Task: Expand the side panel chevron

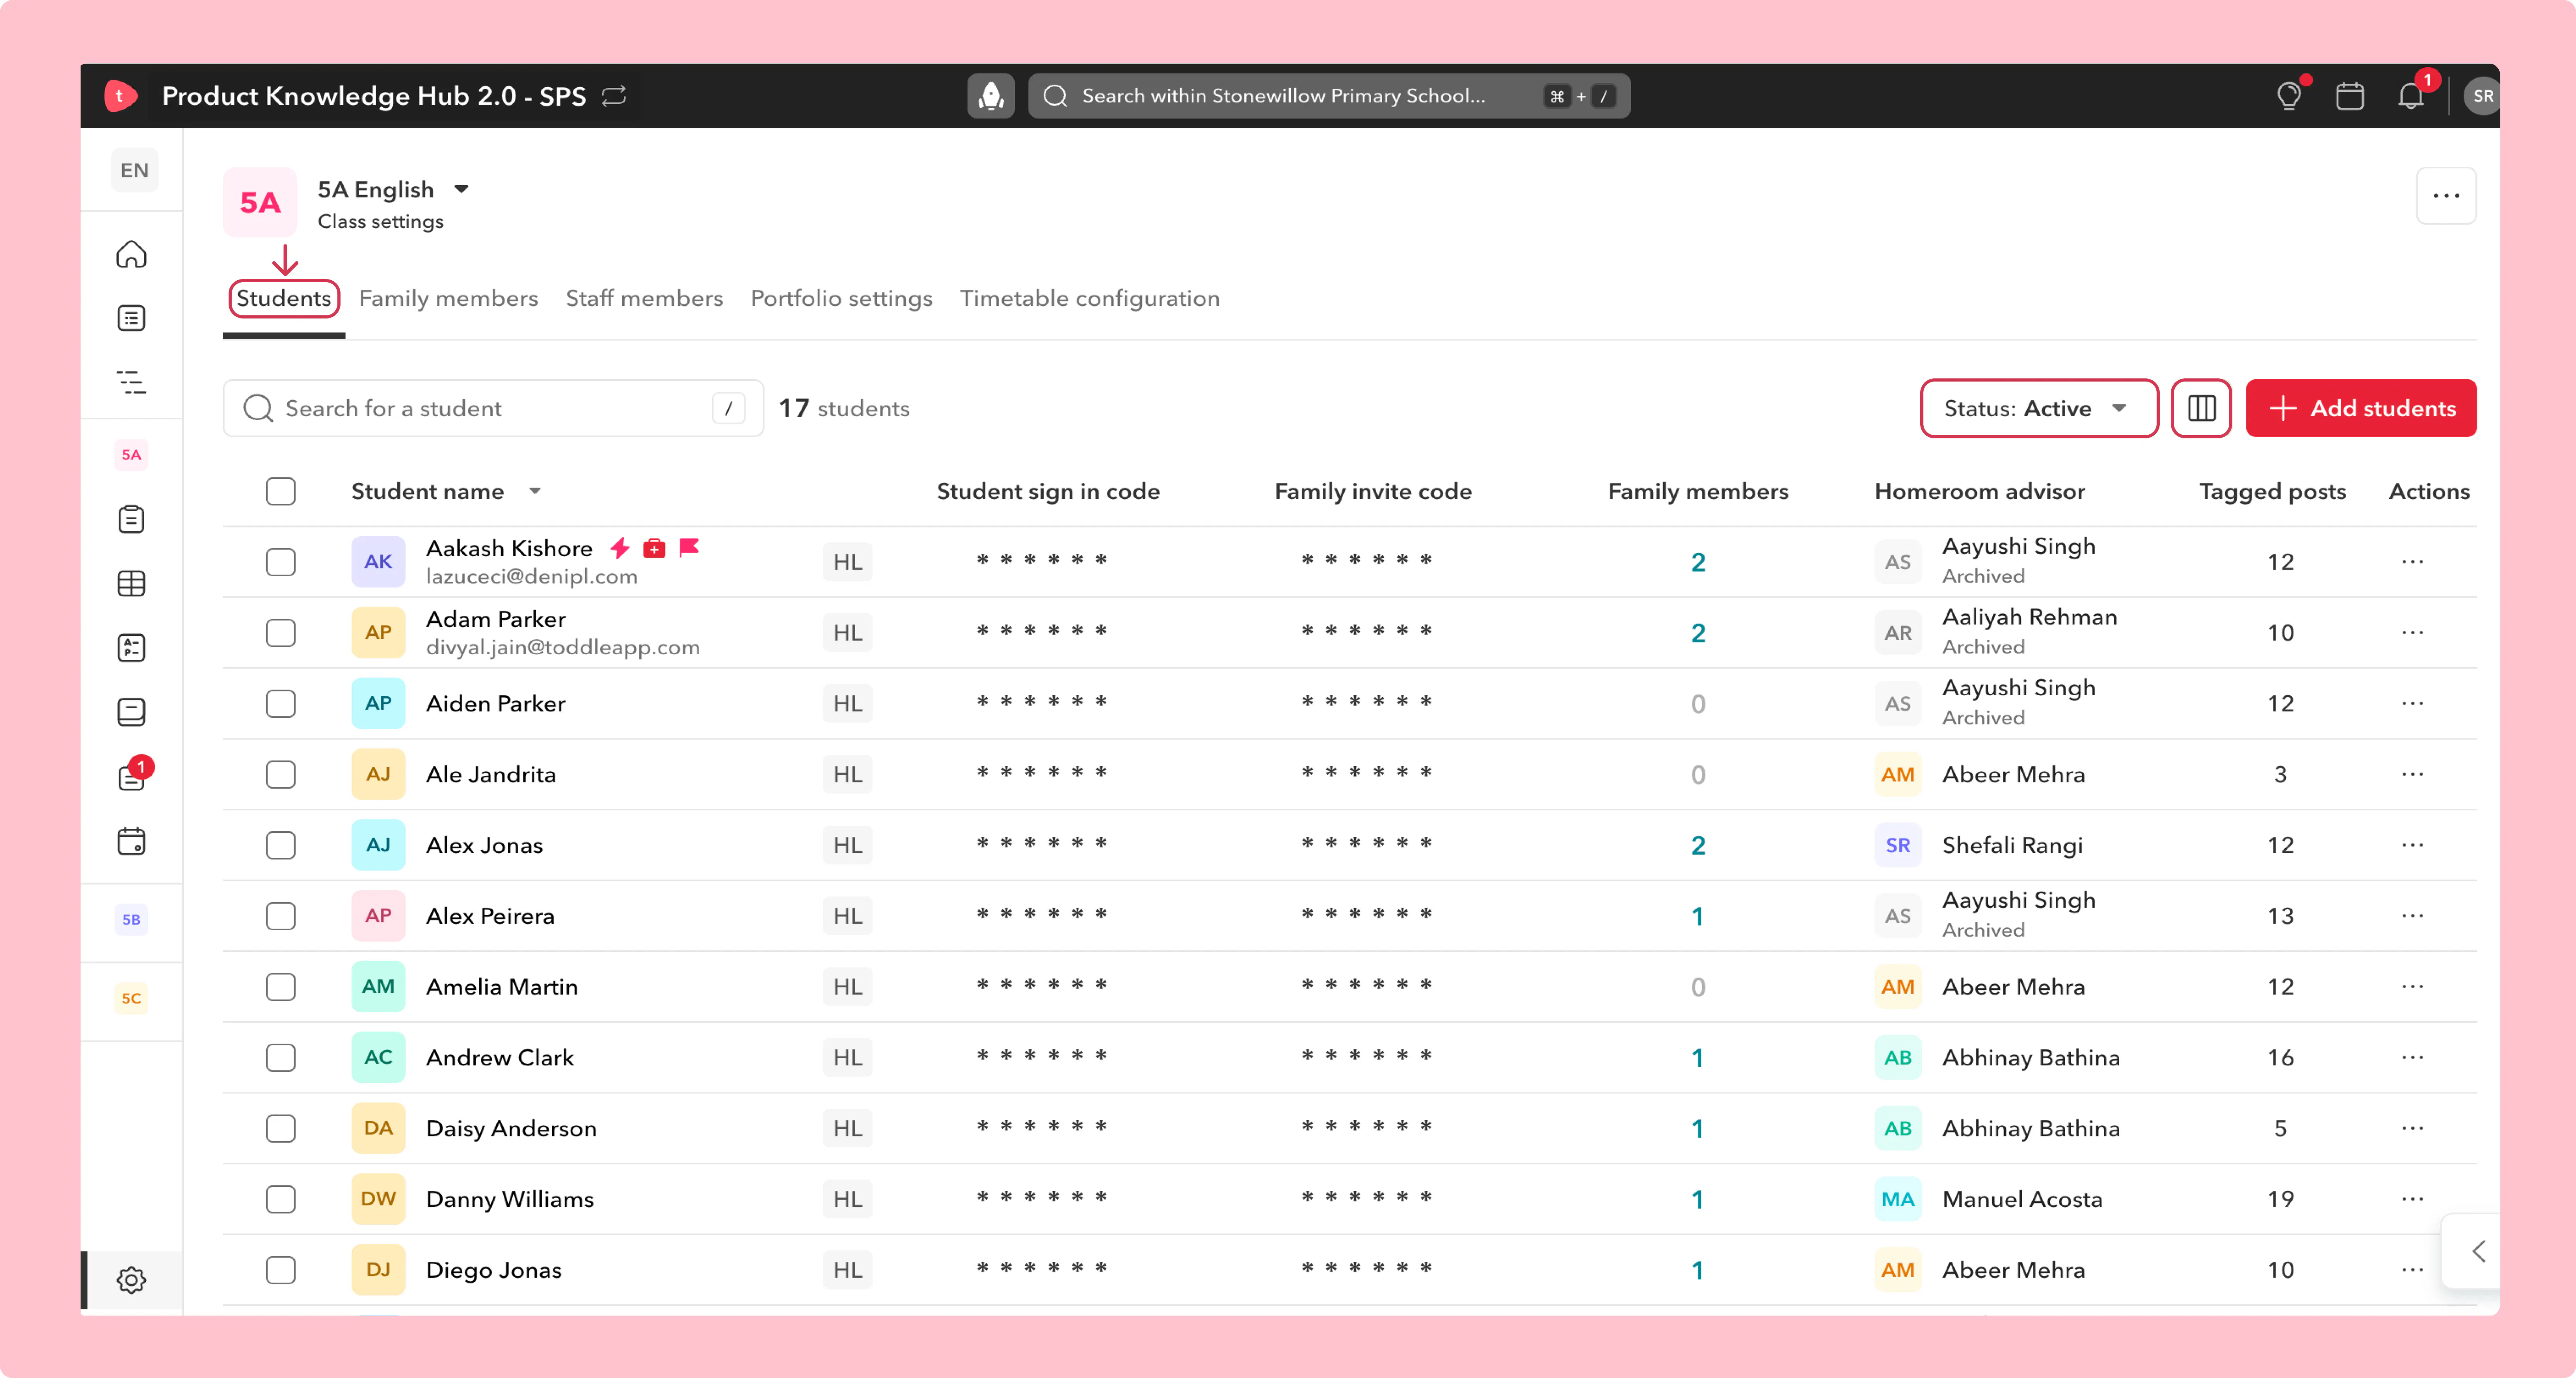Action: [2478, 1251]
